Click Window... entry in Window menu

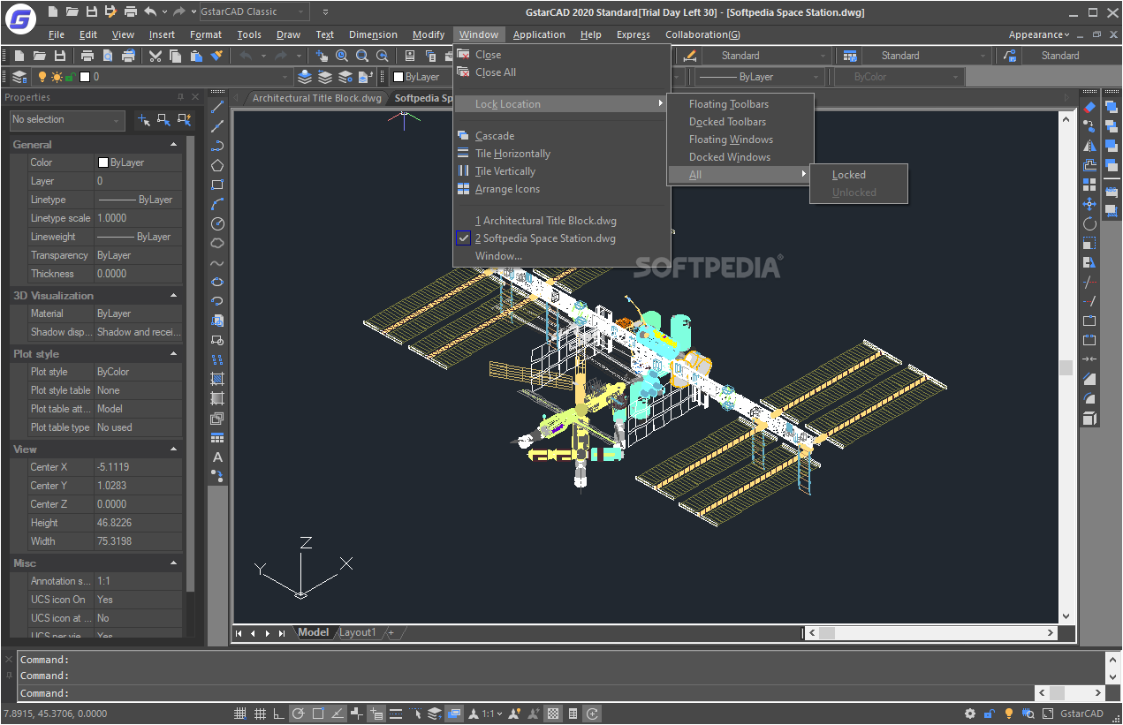coord(498,256)
